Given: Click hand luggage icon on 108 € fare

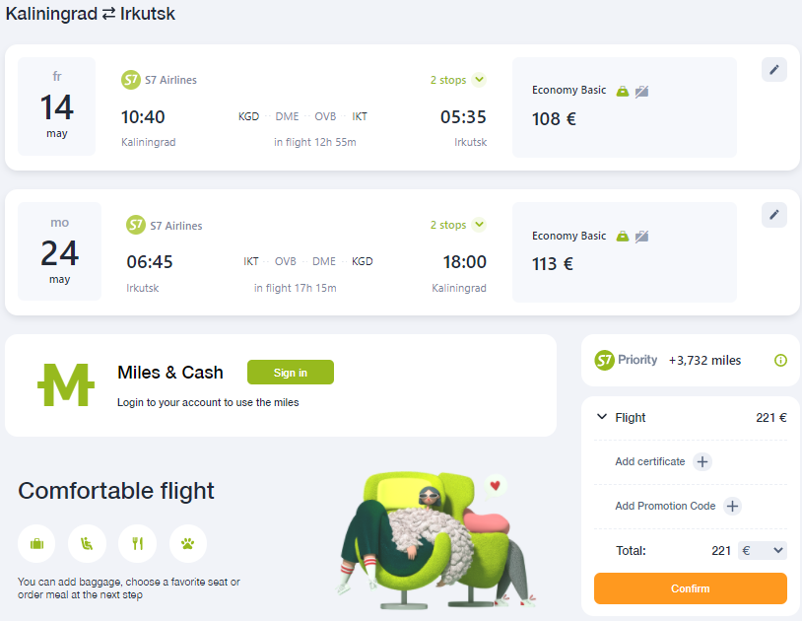Looking at the screenshot, I should coord(622,92).
